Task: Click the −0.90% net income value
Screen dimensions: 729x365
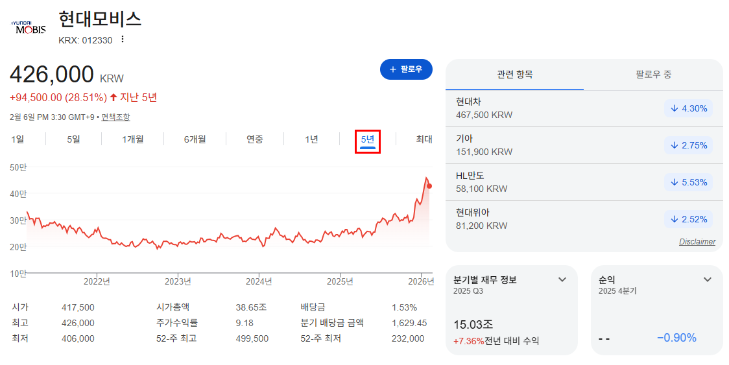Action: 676,338
